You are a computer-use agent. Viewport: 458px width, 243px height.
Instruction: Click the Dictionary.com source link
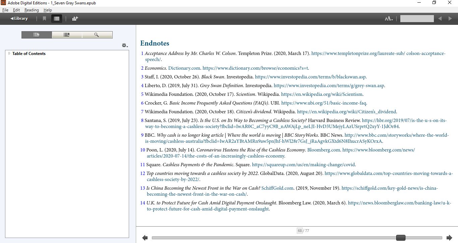(184, 68)
